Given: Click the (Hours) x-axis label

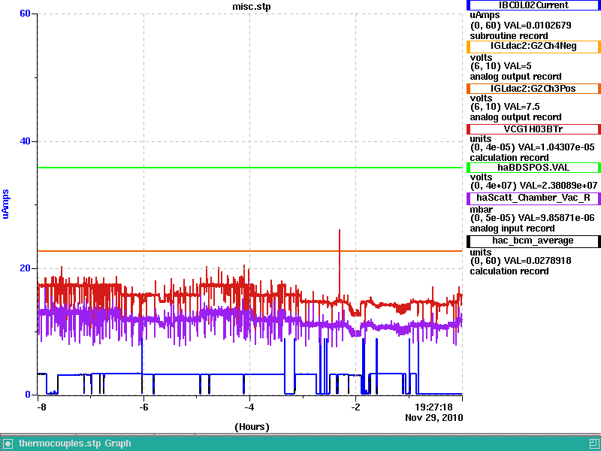Looking at the screenshot, I should coord(252,427).
